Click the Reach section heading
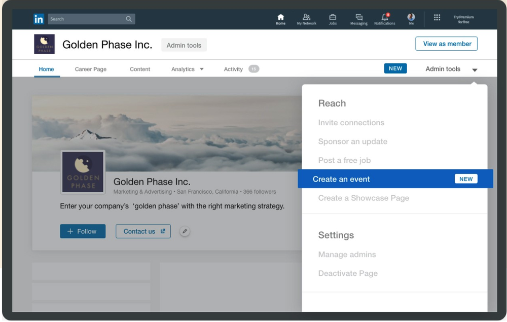This screenshot has width=507, height=322. coord(332,103)
